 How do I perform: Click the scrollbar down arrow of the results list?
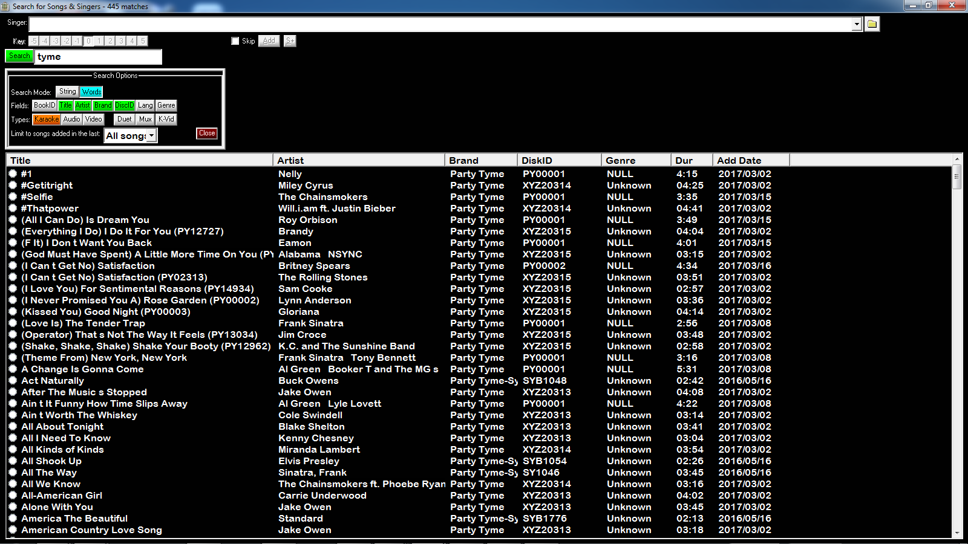click(957, 533)
